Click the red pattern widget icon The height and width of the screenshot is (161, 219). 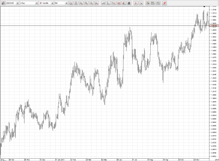[x=119, y=3]
